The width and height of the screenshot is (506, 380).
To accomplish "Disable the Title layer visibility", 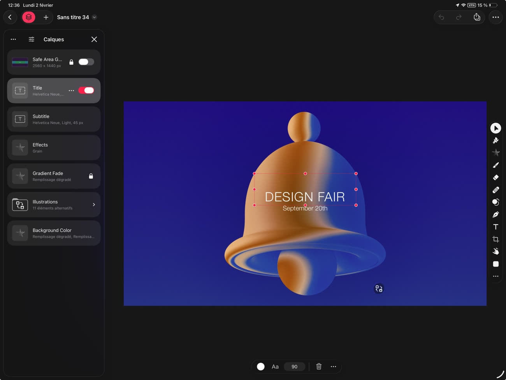I will click(86, 90).
